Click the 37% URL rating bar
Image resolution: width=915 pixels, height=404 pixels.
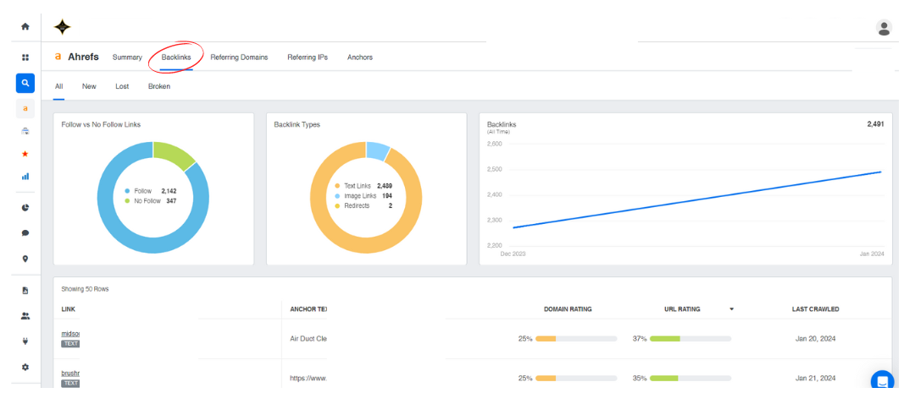point(690,338)
